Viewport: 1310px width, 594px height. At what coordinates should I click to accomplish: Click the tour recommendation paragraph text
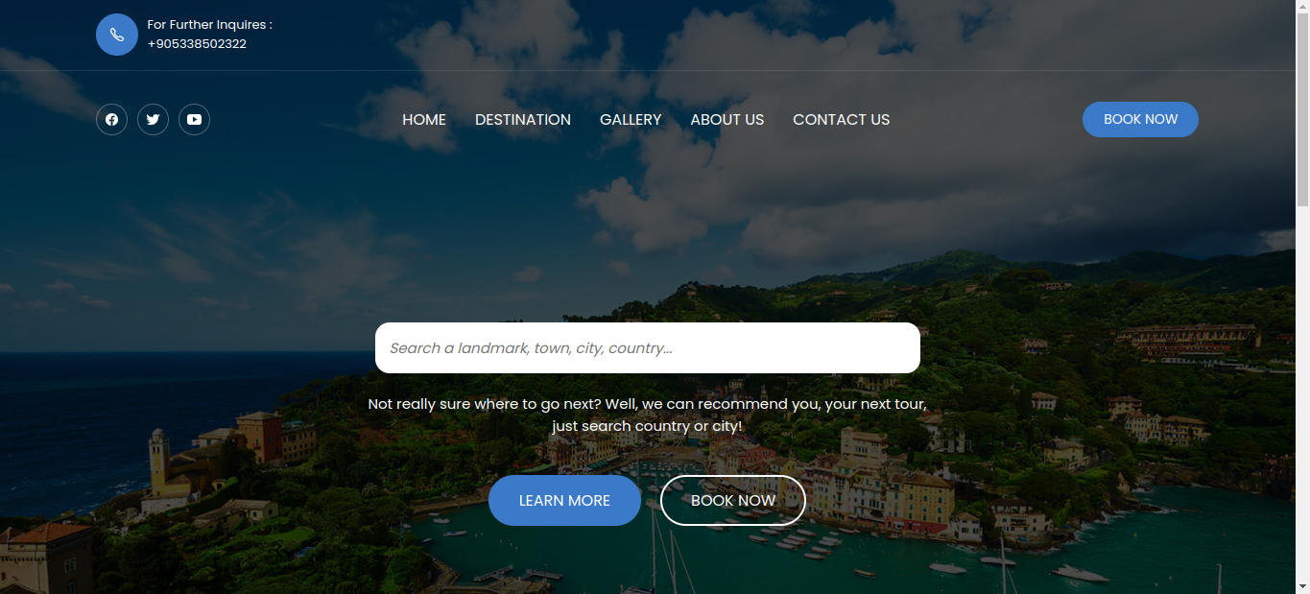[x=648, y=415]
